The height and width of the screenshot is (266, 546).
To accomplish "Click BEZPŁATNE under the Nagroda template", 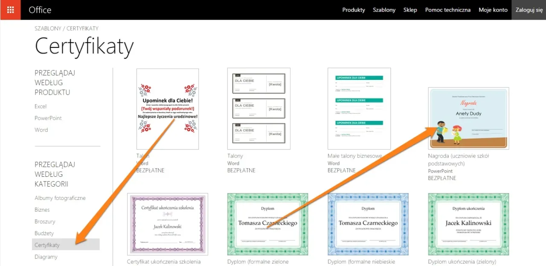I will pyautogui.click(x=442, y=178).
